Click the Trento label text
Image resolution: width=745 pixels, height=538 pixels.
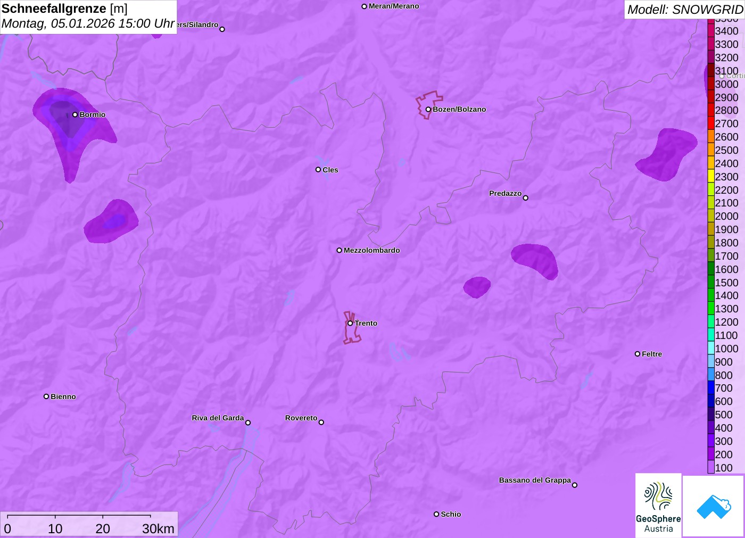coord(366,324)
